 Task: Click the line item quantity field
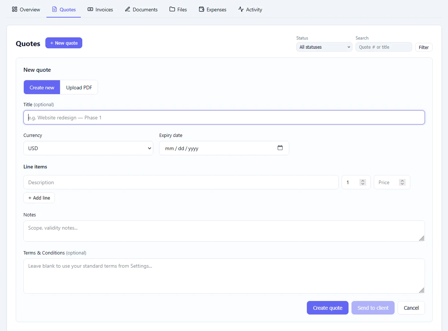[x=356, y=182]
